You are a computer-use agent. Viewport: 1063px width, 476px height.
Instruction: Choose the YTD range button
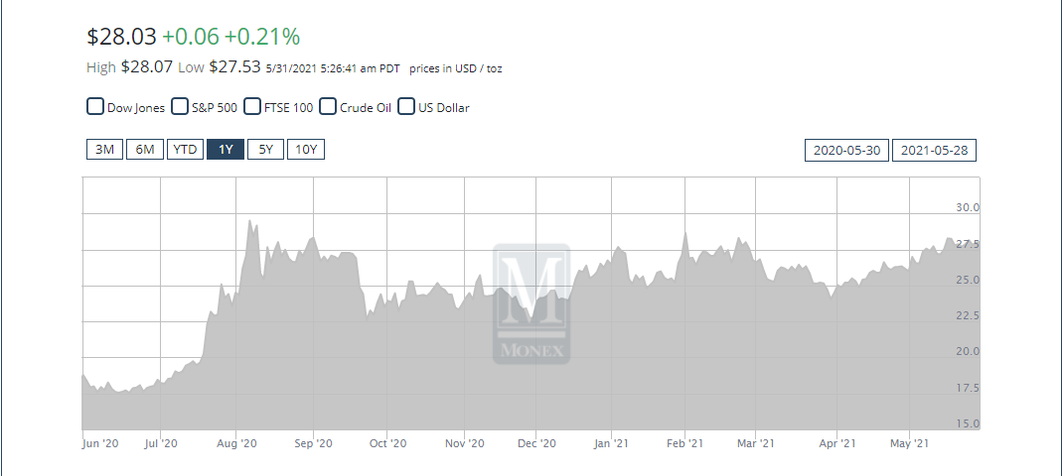click(x=185, y=150)
